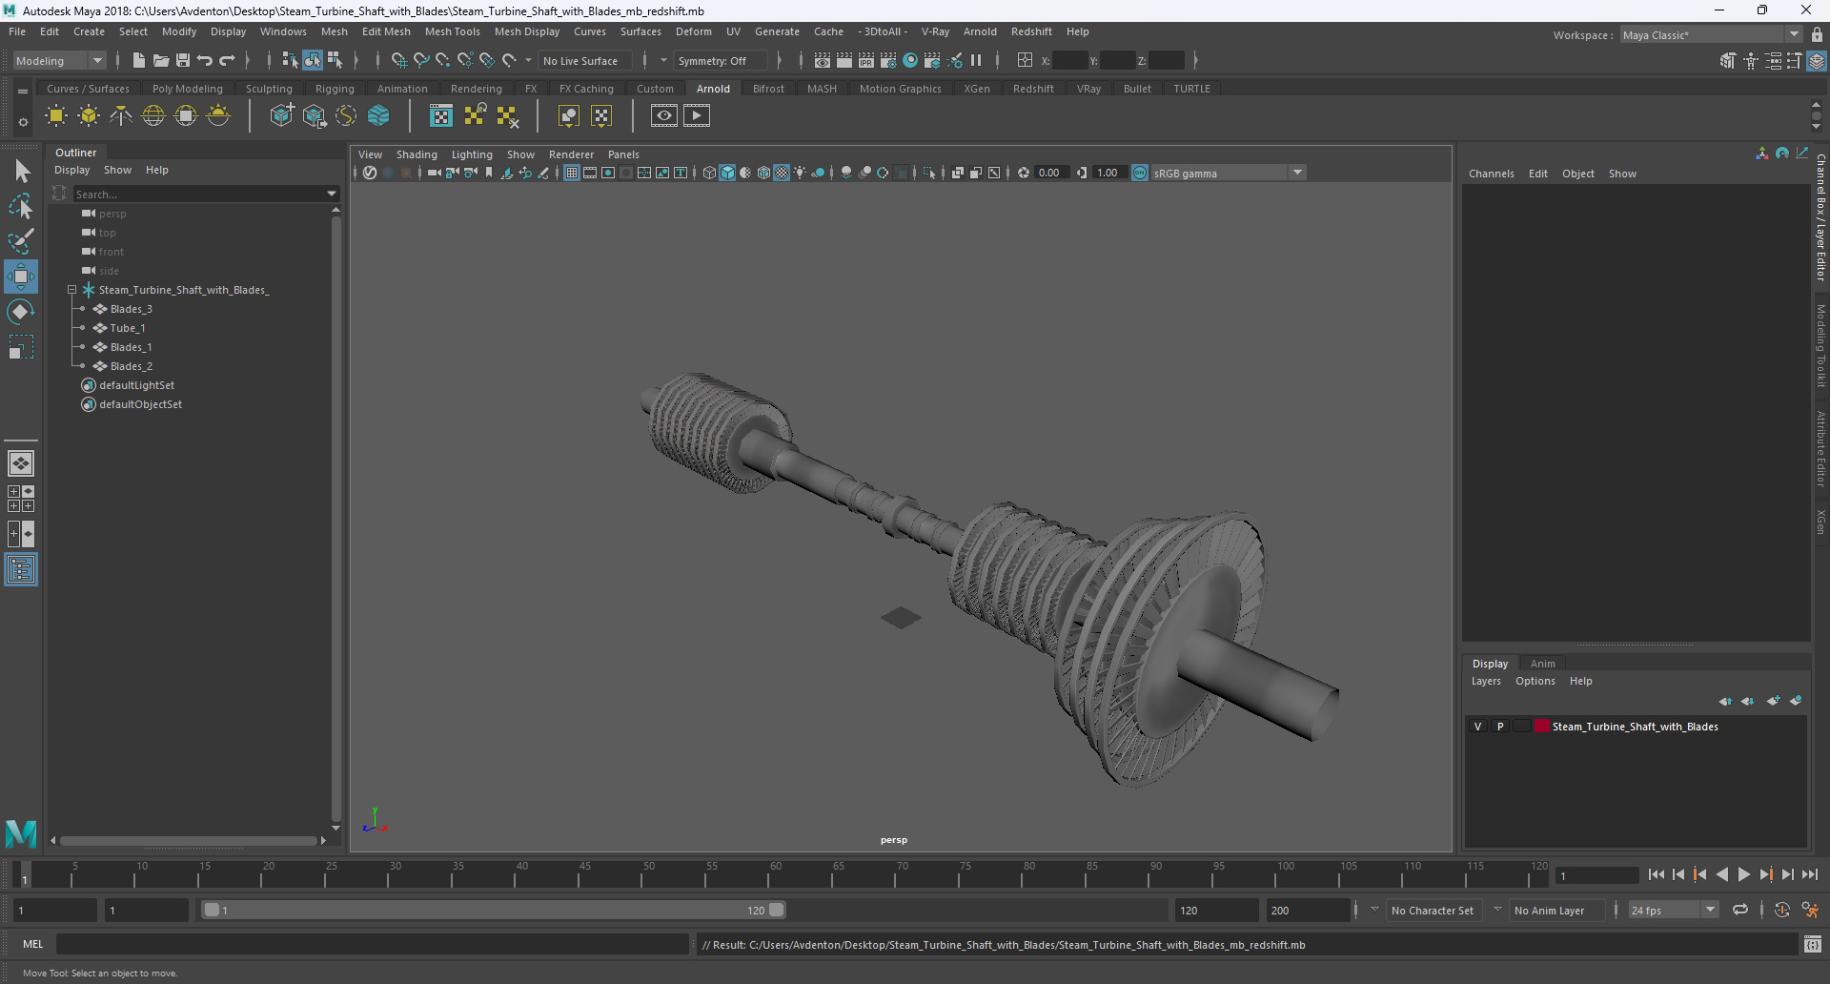Image resolution: width=1830 pixels, height=984 pixels.
Task: Click the red layer color swatch
Action: pos(1541,727)
